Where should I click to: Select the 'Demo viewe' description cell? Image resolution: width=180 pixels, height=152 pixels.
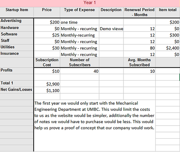point(111,29)
